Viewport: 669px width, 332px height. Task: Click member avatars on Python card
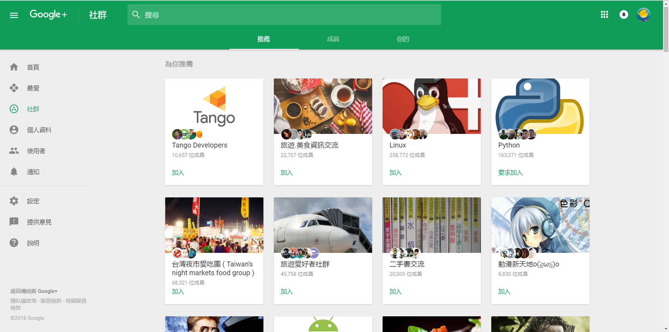point(517,134)
